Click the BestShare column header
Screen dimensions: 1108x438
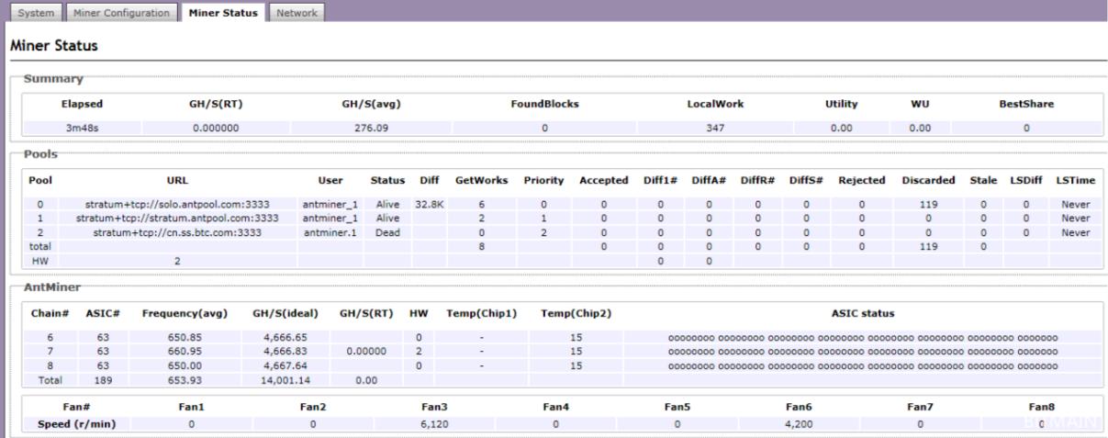tap(1026, 105)
